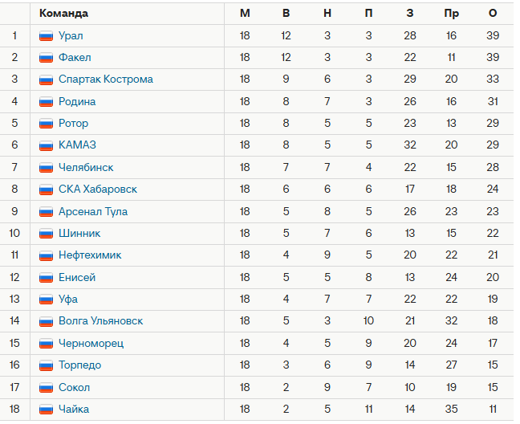
Task: Open the Волга Ульяновск team link
Action: pyautogui.click(x=100, y=321)
